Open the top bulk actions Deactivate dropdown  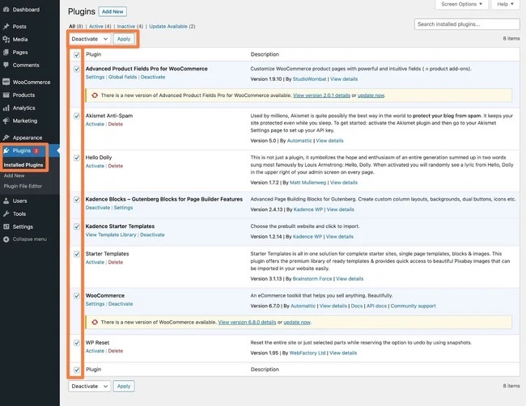click(x=90, y=38)
